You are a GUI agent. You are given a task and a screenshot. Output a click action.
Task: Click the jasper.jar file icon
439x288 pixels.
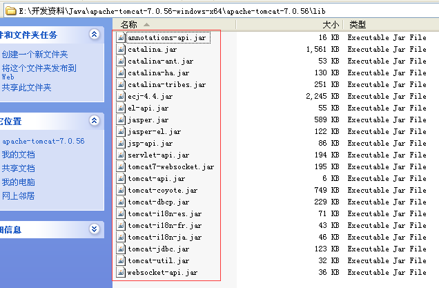(121, 120)
